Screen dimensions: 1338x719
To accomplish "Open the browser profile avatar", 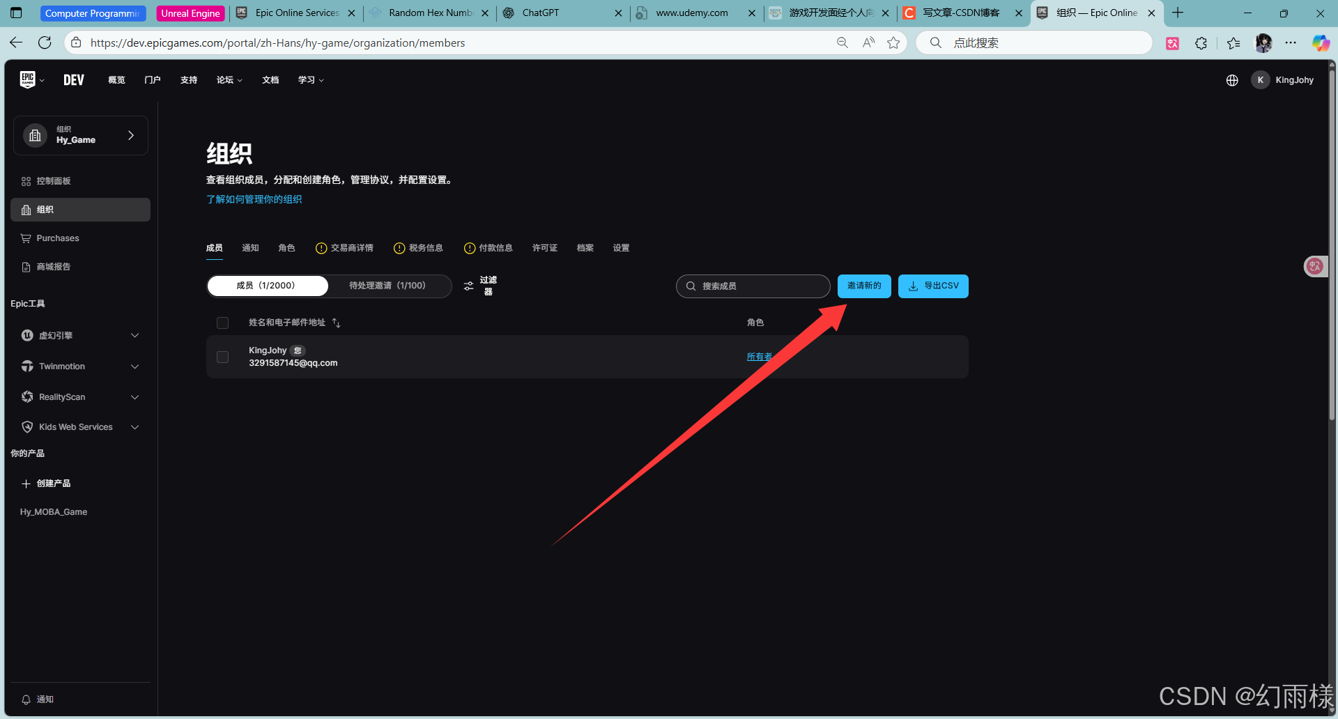I will tap(1263, 43).
